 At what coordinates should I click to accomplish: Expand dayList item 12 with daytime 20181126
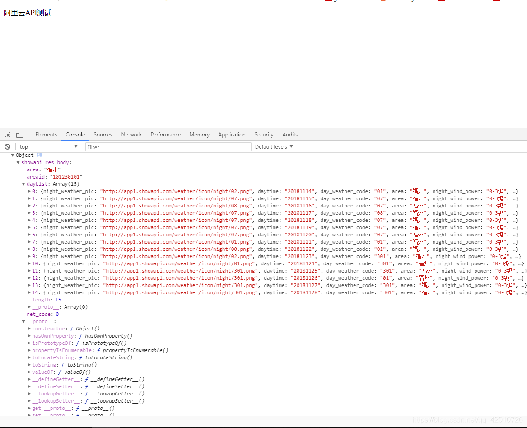click(x=29, y=278)
